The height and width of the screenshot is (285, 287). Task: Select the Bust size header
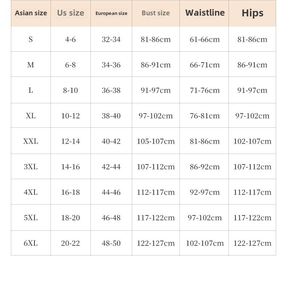156,13
